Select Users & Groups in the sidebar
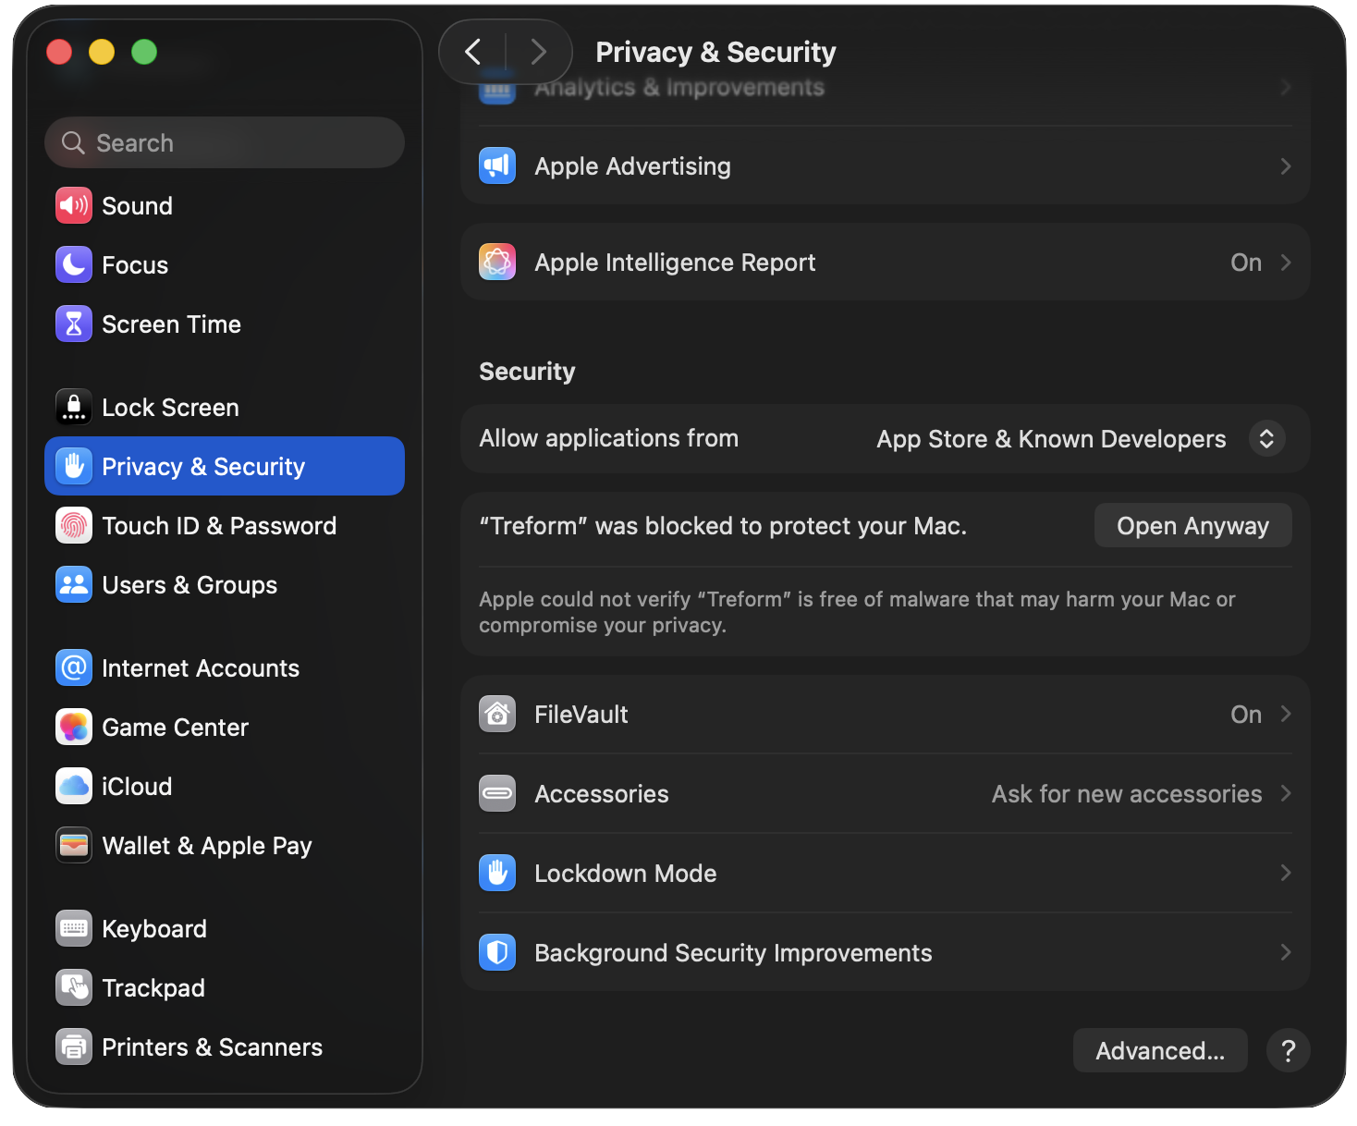The width and height of the screenshot is (1357, 1126). coord(225,584)
